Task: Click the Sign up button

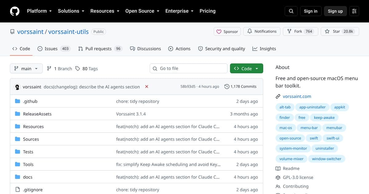Action: coord(335,11)
